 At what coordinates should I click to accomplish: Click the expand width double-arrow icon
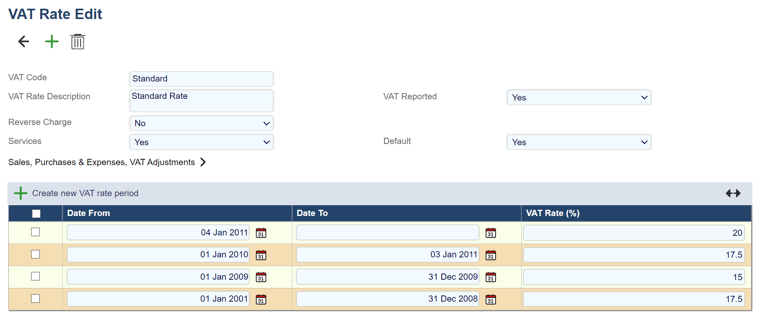(733, 193)
